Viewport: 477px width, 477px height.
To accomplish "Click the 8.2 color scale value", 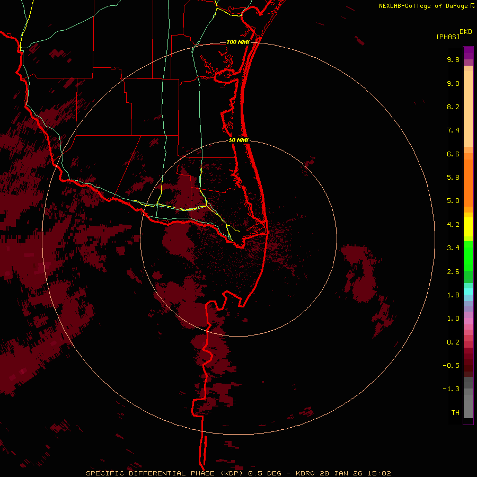I will point(453,107).
